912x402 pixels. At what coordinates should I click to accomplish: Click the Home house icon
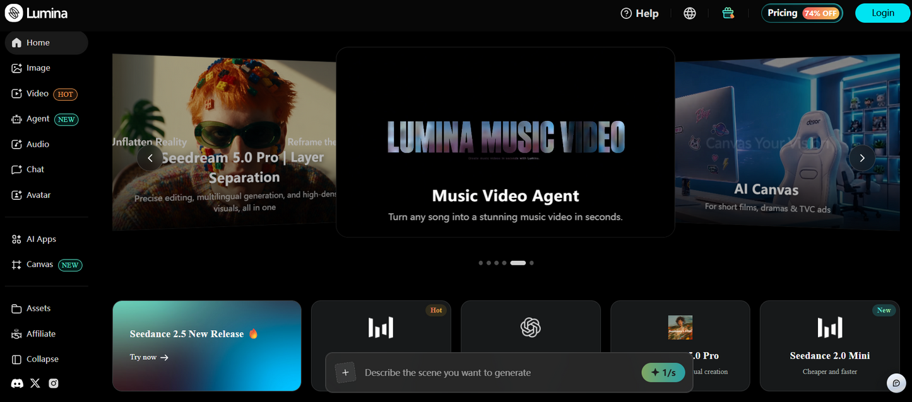click(x=16, y=43)
